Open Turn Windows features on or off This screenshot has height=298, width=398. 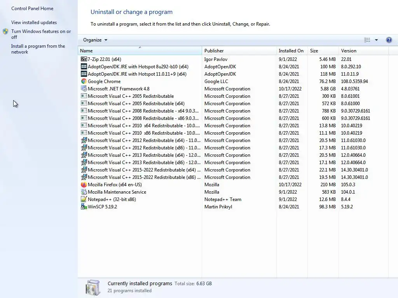point(41,34)
